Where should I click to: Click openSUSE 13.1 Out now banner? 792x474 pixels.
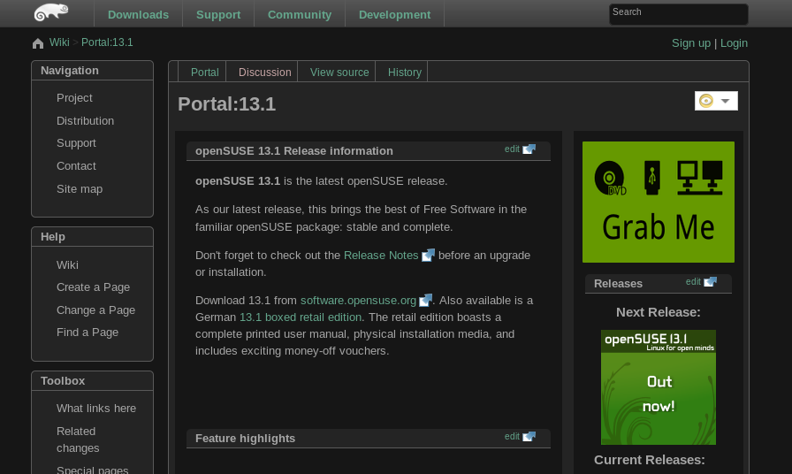click(x=659, y=387)
